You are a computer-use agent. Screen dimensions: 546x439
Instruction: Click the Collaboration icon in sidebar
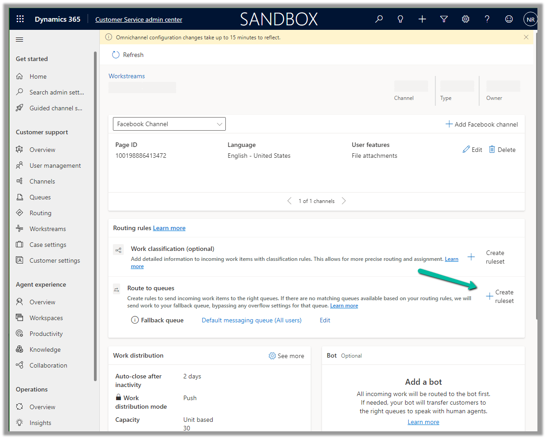pyautogui.click(x=19, y=365)
